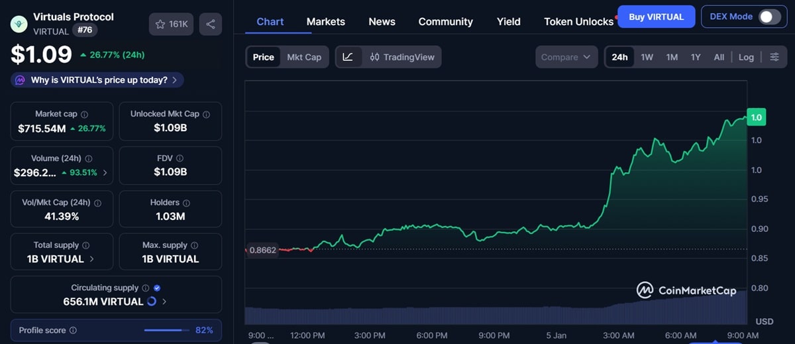This screenshot has height=344, width=795.
Task: Switch to the Yield tab
Action: pos(509,21)
